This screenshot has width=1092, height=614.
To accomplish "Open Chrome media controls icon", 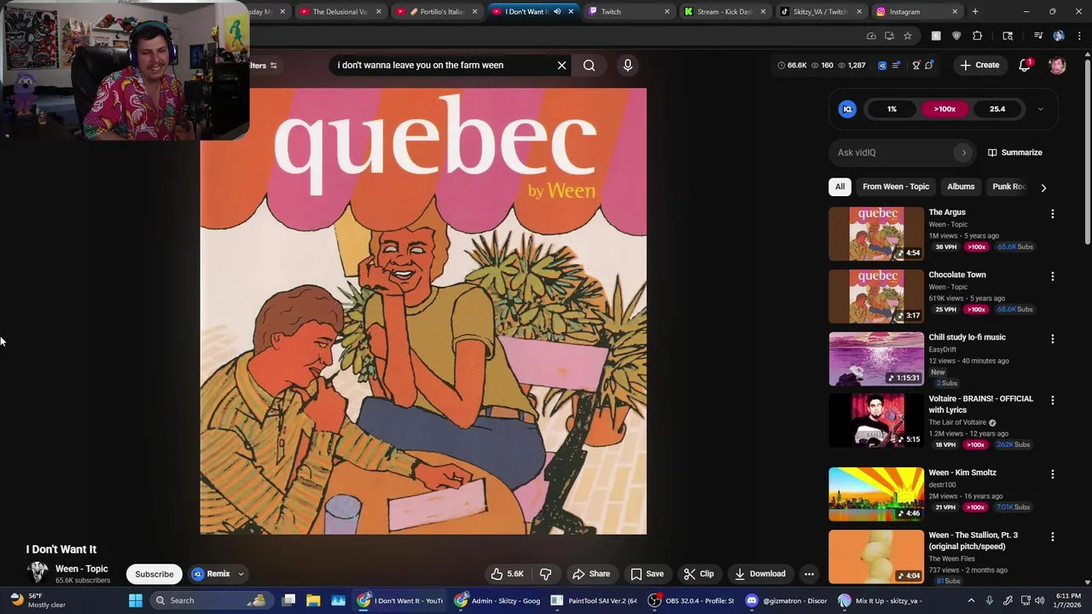I will tap(1038, 36).
